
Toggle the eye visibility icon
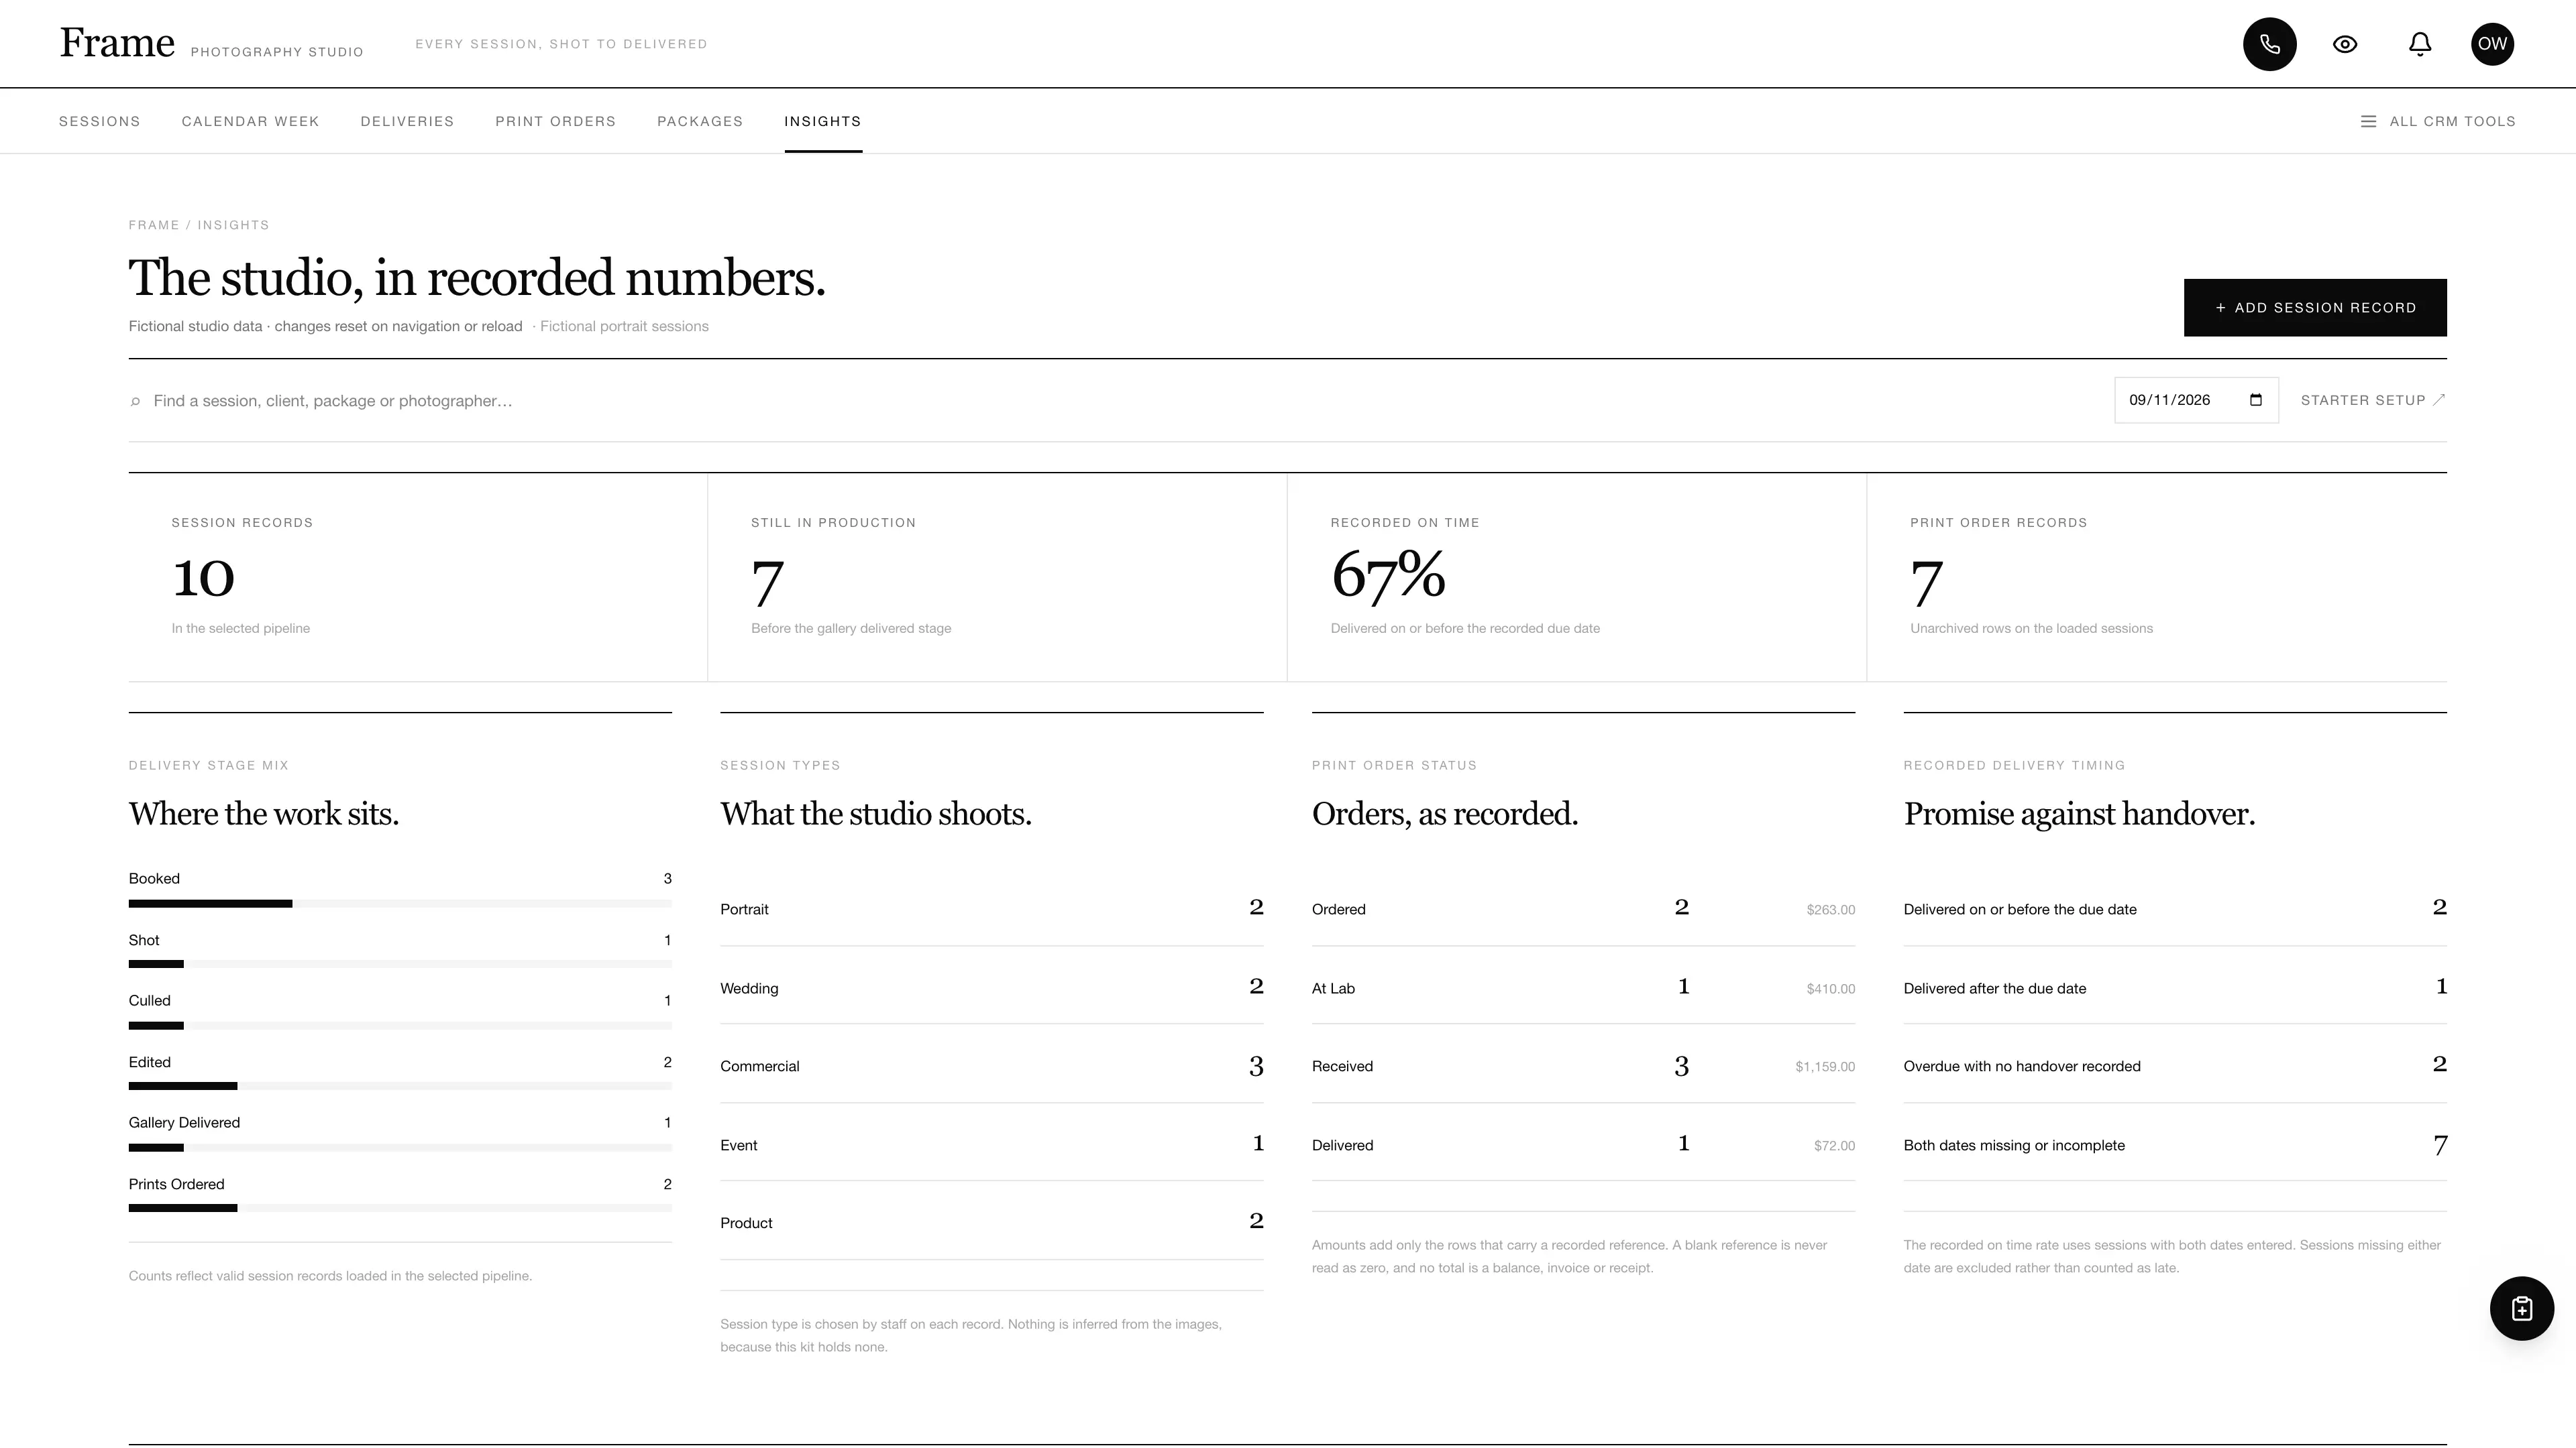click(2344, 44)
